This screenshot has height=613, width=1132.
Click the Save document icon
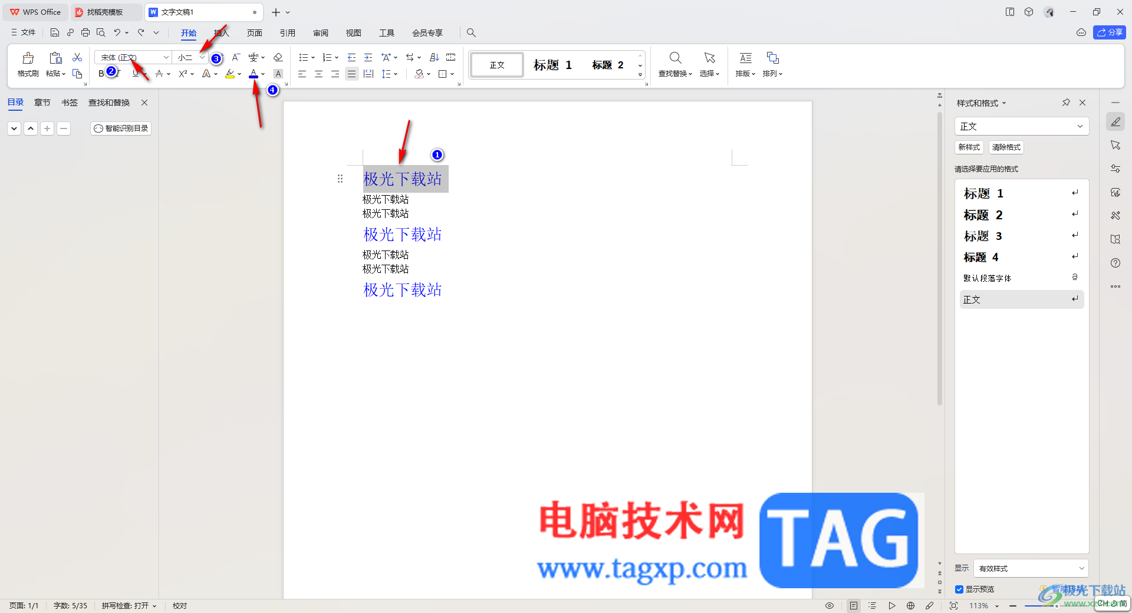coord(55,32)
